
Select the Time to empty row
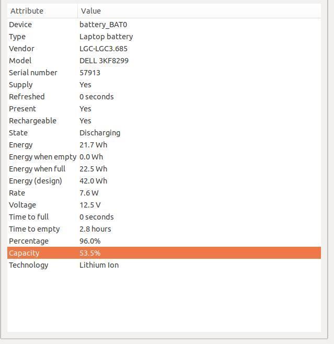[164, 229]
